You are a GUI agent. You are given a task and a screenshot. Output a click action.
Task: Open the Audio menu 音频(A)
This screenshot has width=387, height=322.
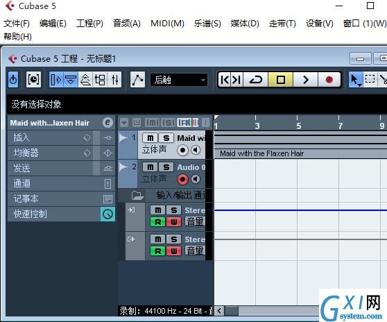coord(127,24)
